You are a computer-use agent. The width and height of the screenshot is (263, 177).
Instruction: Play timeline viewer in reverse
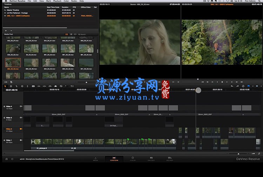coord(217,82)
